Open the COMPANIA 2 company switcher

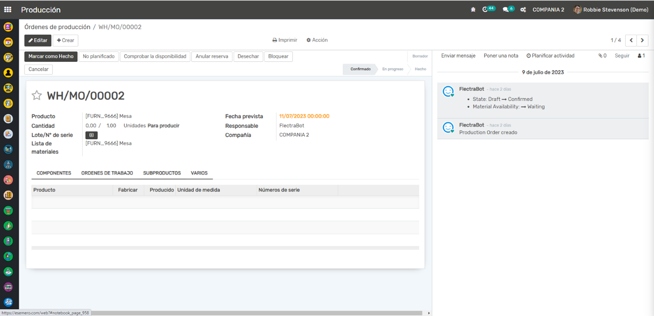548,9
